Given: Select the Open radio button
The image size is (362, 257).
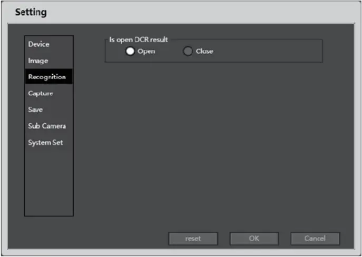Looking at the screenshot, I should (x=130, y=51).
